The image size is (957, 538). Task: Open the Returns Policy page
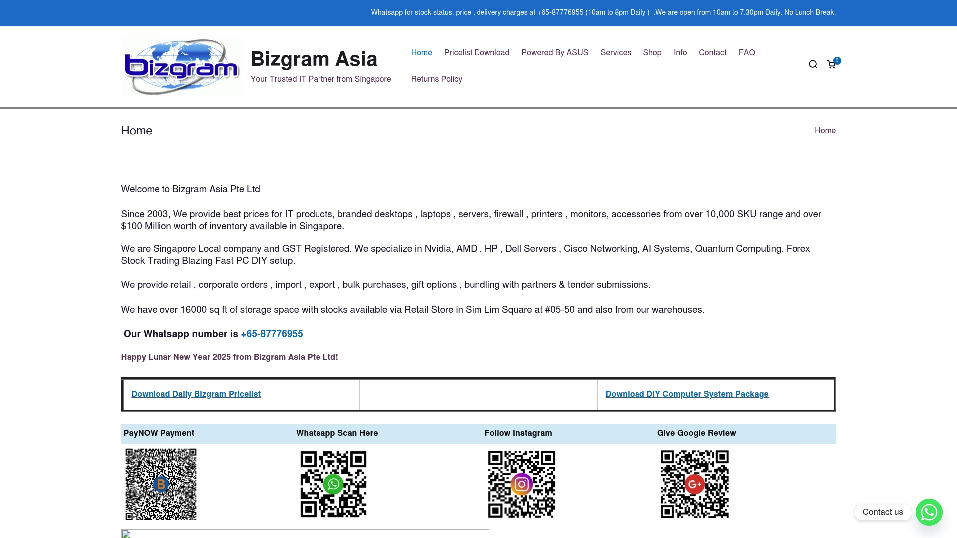[436, 79]
